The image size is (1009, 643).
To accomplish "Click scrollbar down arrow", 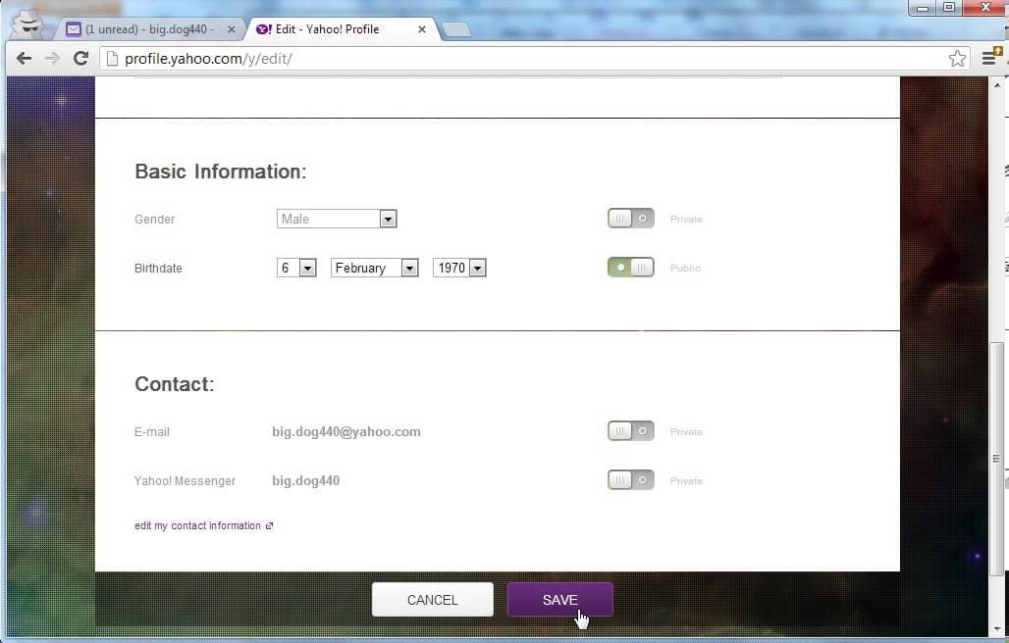I will (x=997, y=629).
